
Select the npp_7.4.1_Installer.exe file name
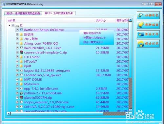(x=41, y=89)
